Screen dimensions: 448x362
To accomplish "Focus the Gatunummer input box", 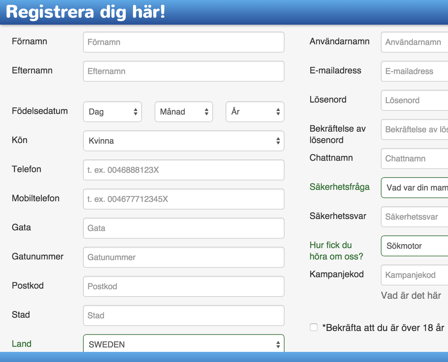I will pyautogui.click(x=183, y=257).
